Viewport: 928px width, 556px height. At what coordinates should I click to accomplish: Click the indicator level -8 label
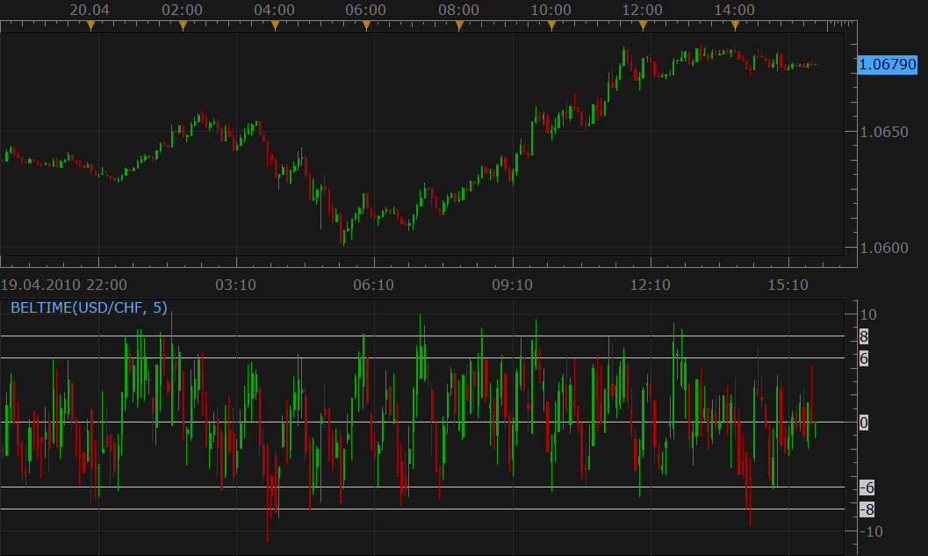(867, 509)
